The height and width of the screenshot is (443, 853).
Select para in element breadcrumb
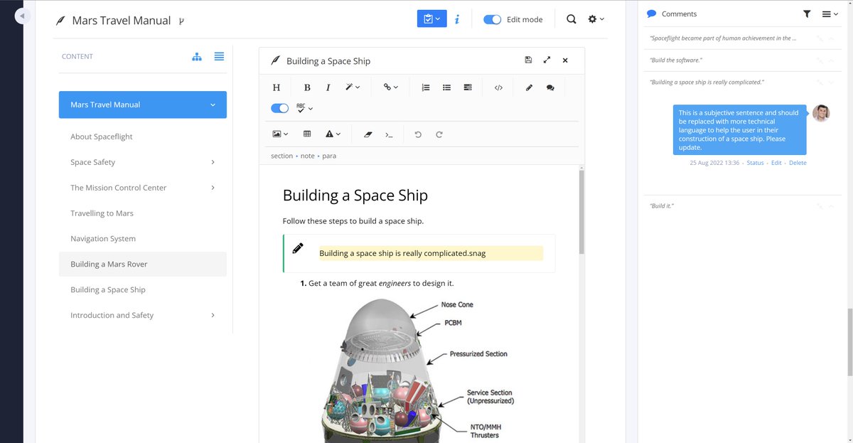click(329, 156)
